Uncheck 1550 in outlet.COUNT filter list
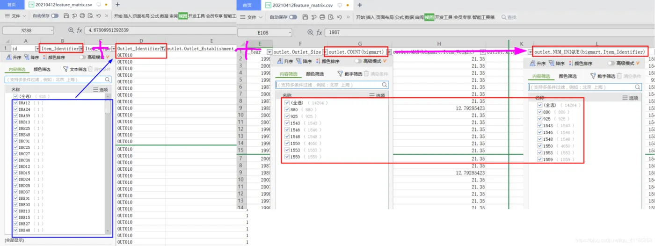The image size is (655, 246). tap(287, 143)
